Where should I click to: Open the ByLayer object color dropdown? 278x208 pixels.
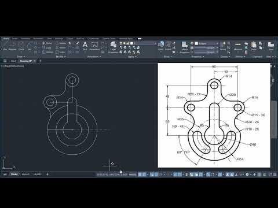(x=207, y=43)
